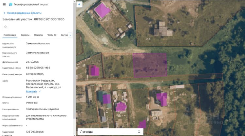Click the info panel vertical scrollbar
245x136 pixels.
[74, 67]
